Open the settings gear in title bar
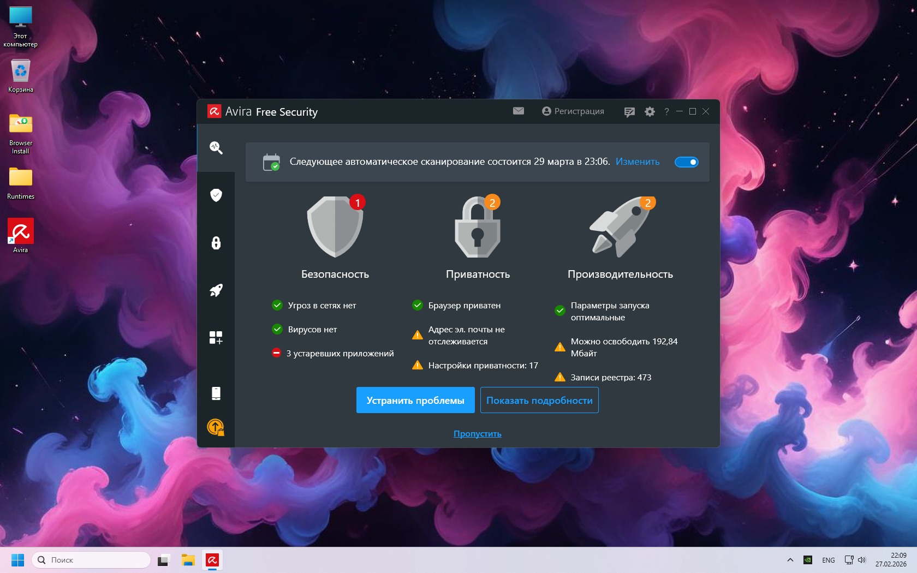Image resolution: width=917 pixels, height=573 pixels. 650,112
